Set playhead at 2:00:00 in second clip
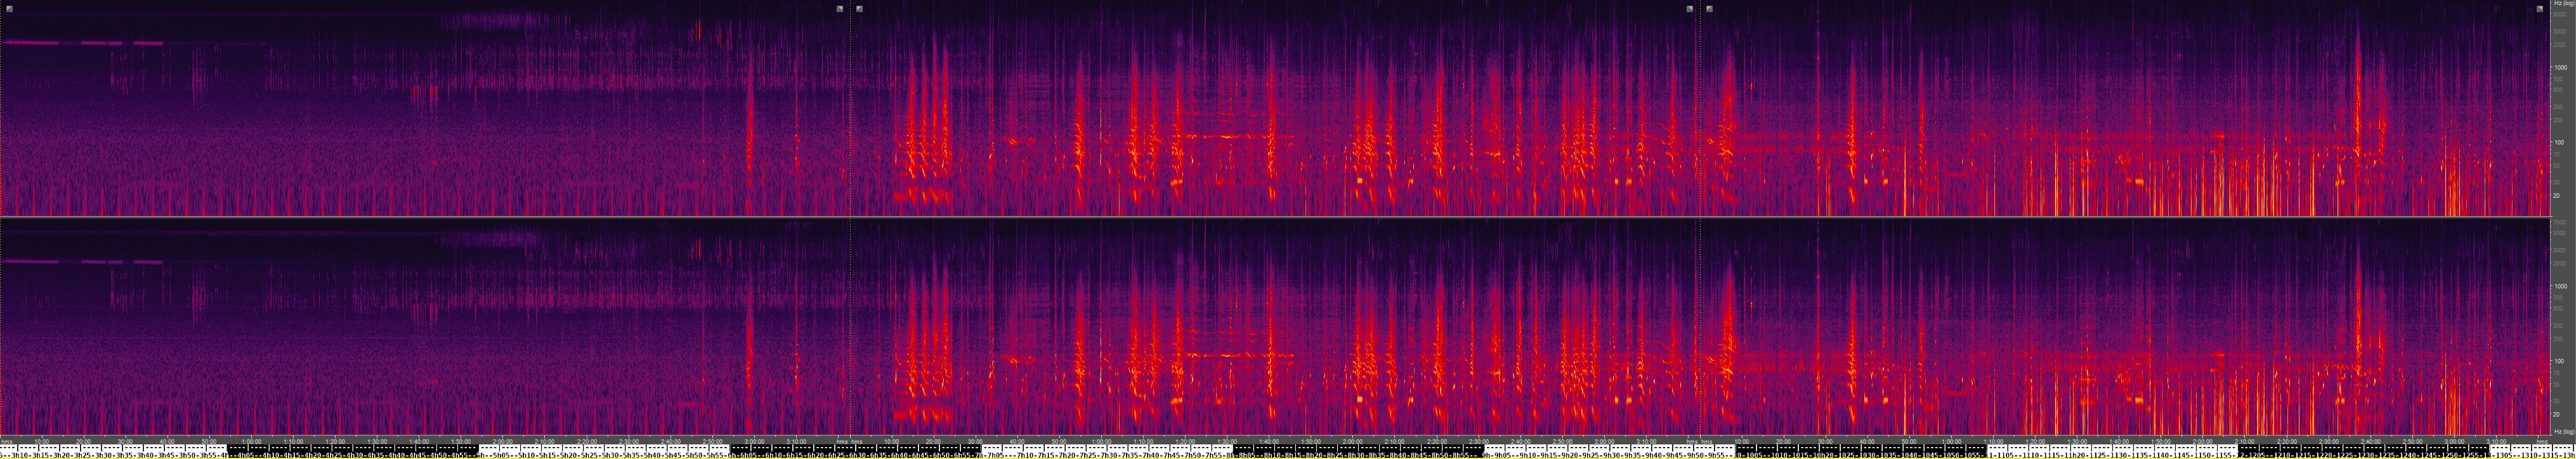Screen dimensions: 2576x459 point(1352,441)
